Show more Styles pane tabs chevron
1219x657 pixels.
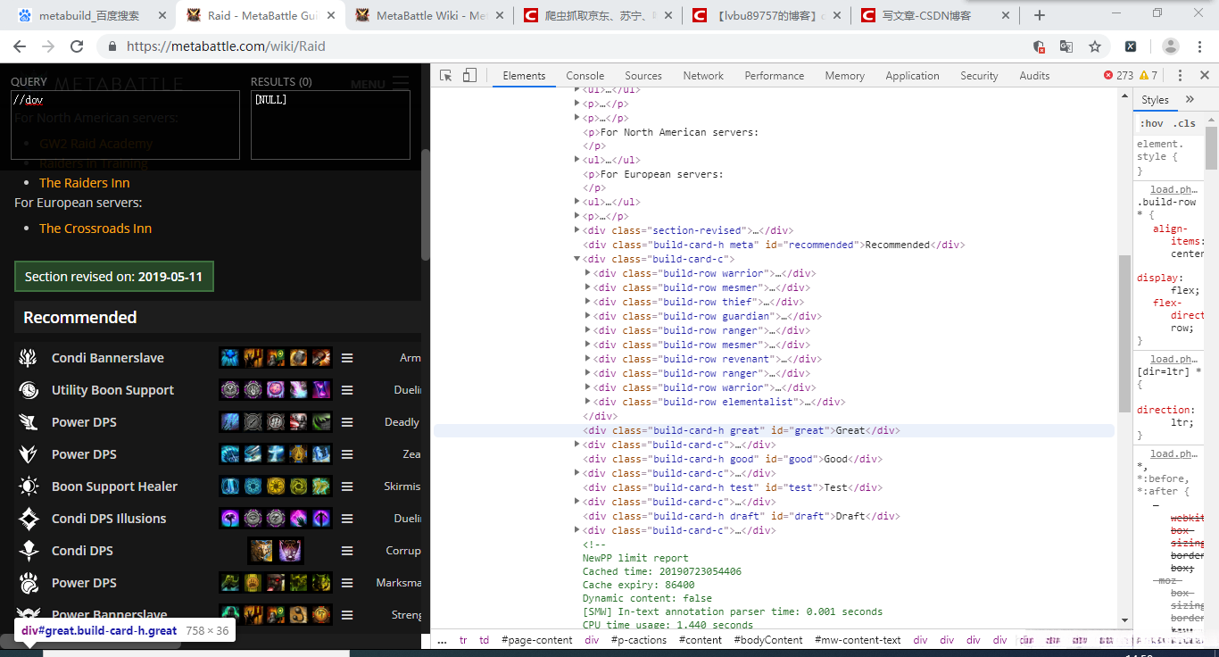[1190, 99]
